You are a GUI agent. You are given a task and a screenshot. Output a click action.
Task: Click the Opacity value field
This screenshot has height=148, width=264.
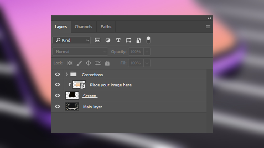[136, 52]
